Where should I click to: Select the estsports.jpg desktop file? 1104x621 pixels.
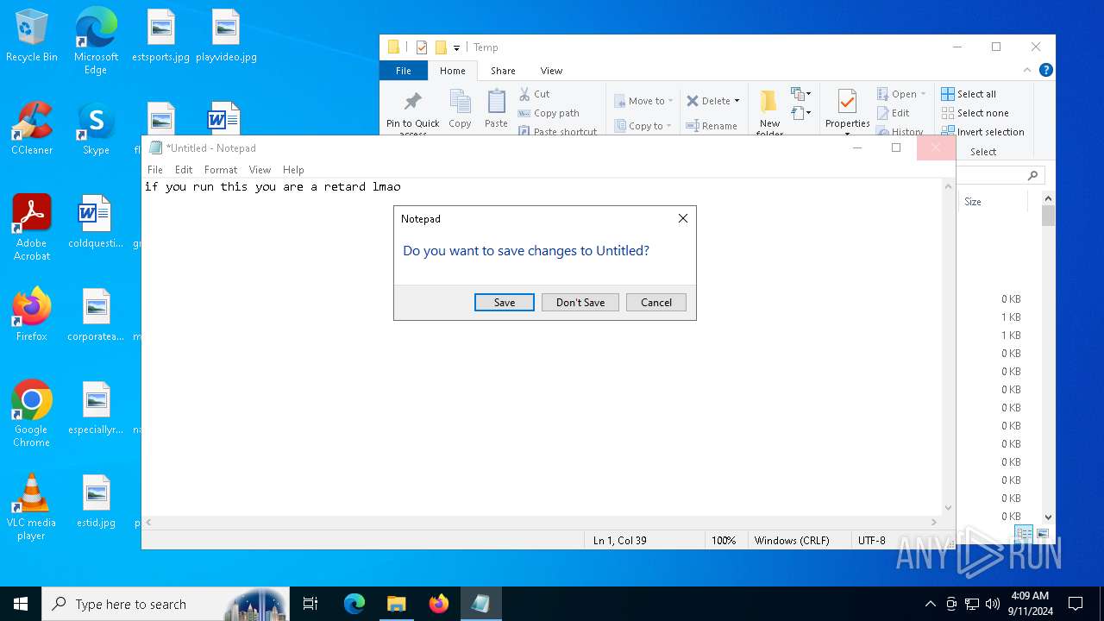(160, 36)
